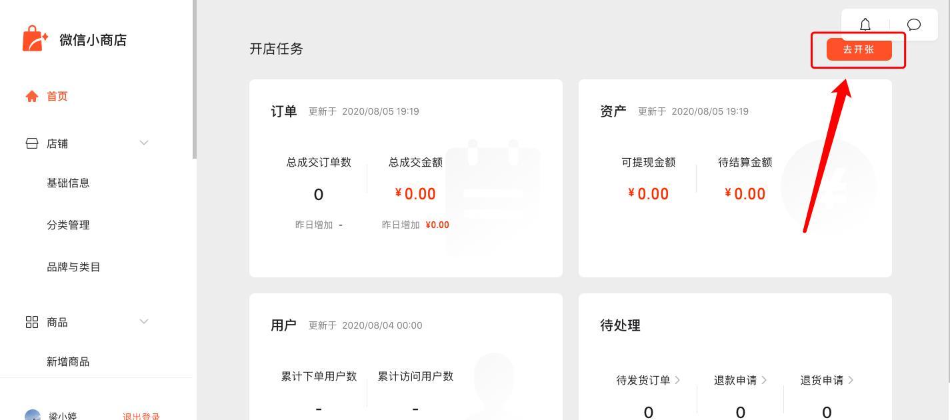
Task: Click the 开店任务 heading
Action: (x=276, y=49)
